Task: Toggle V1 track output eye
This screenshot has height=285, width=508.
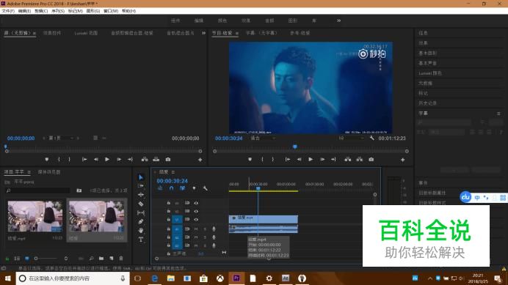Action: tap(196, 219)
